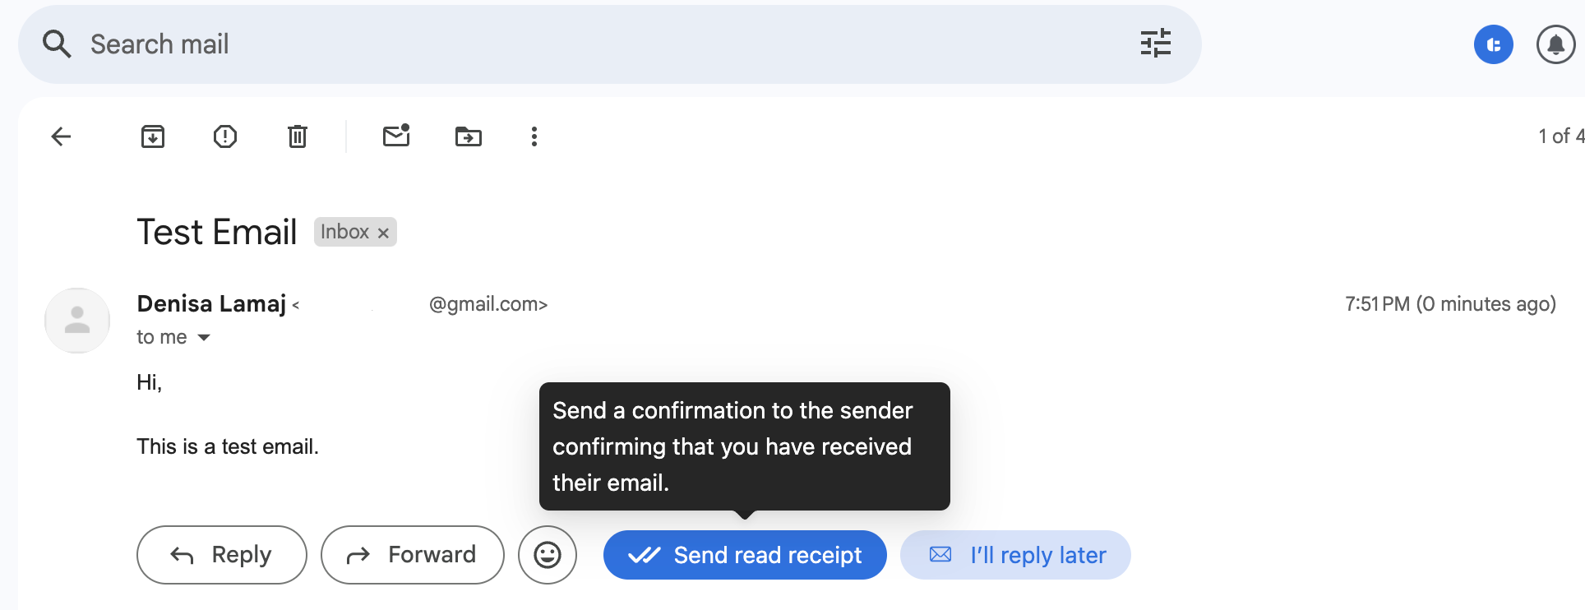1585x610 pixels.
Task: Click the Send read receipt button
Action: (744, 555)
